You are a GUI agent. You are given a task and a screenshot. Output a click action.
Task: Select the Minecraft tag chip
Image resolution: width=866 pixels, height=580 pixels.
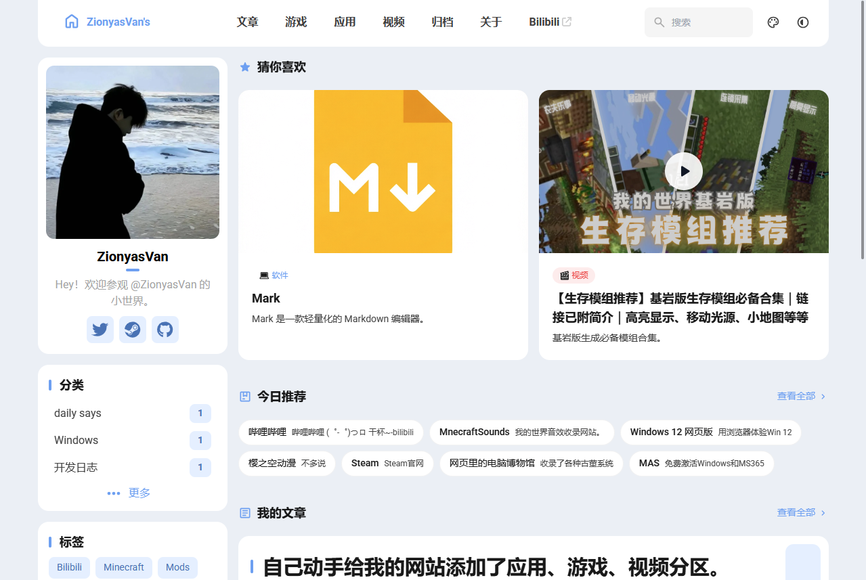pos(124,567)
